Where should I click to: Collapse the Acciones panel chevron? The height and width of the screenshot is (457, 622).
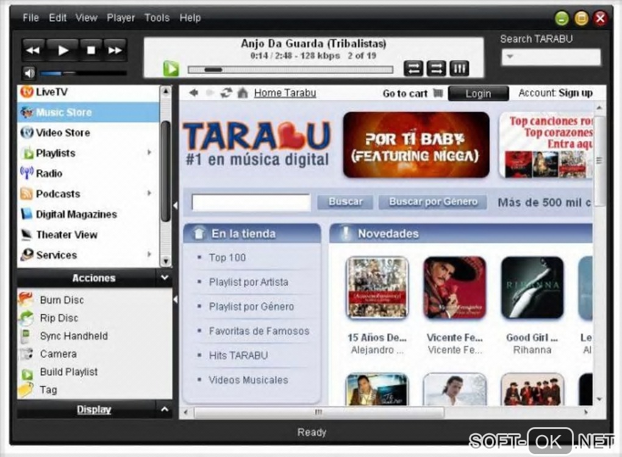(x=165, y=278)
